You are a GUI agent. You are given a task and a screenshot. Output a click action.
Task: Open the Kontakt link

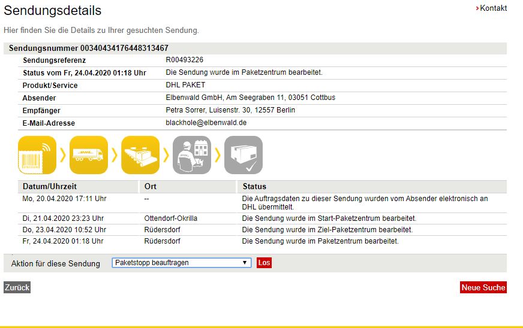[493, 8]
